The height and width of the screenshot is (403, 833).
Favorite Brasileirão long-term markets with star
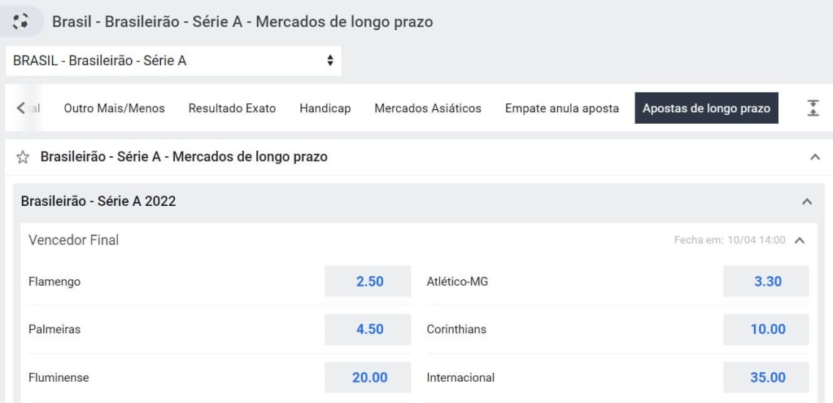coord(22,157)
